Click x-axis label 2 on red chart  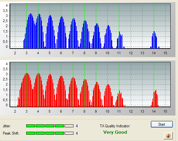(15, 111)
